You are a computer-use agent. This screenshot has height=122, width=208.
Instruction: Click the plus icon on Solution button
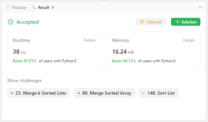pos(178,22)
